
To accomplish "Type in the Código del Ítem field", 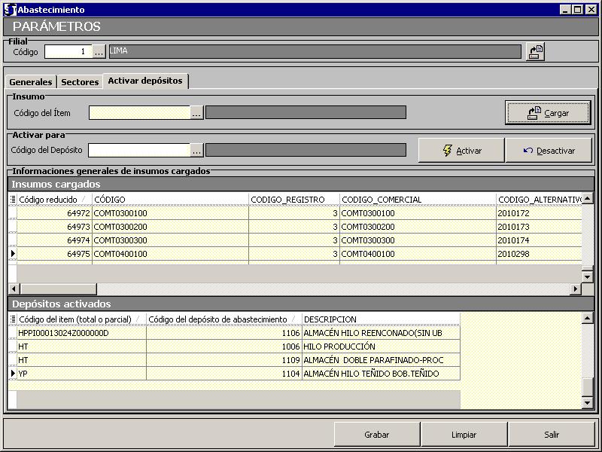I will pyautogui.click(x=139, y=112).
